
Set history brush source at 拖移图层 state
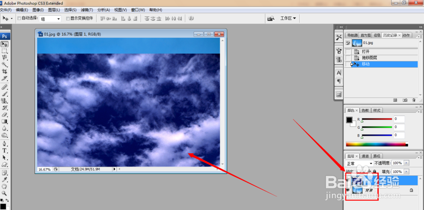(x=348, y=58)
